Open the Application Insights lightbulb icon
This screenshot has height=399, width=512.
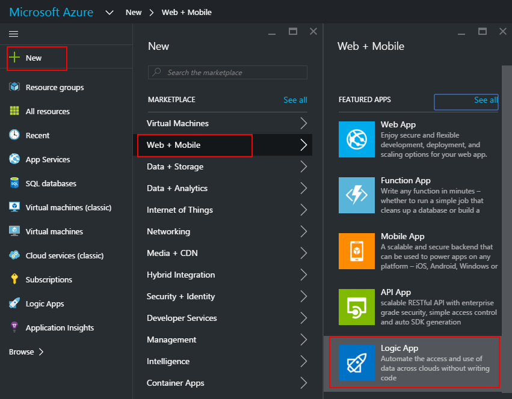pos(14,327)
